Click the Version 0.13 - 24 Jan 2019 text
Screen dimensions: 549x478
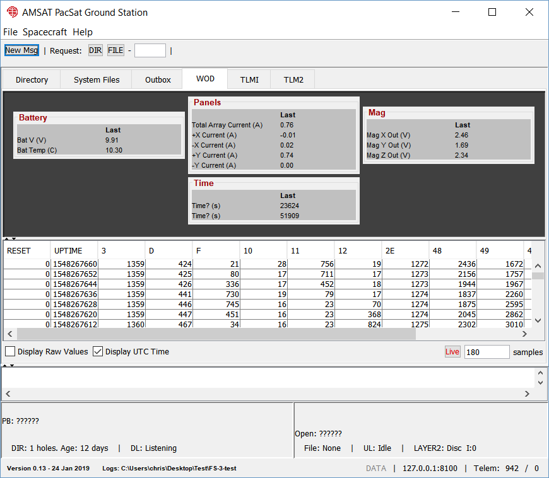click(x=49, y=468)
